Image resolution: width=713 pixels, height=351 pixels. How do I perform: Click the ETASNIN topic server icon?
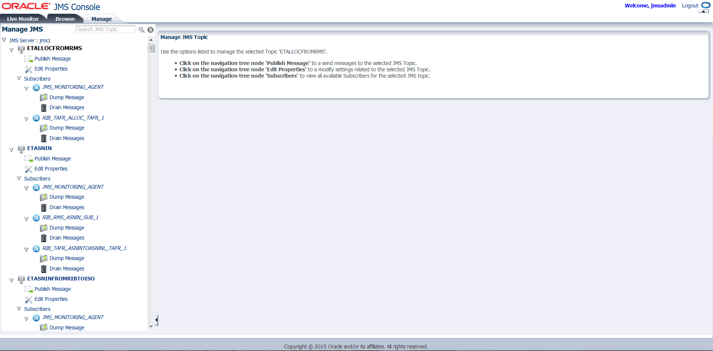coord(21,149)
